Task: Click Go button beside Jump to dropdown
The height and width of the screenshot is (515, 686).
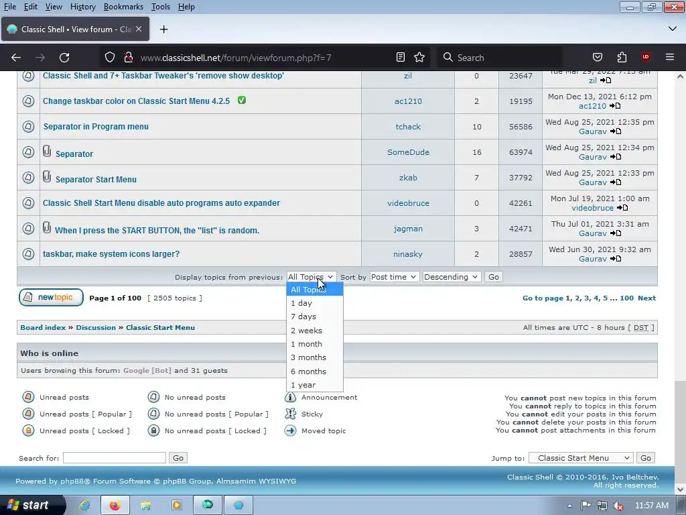Action: point(646,458)
